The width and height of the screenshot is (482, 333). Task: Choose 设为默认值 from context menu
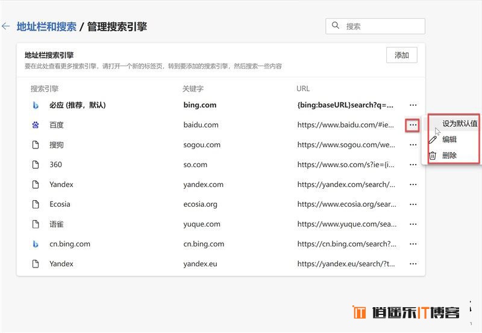[453, 124]
